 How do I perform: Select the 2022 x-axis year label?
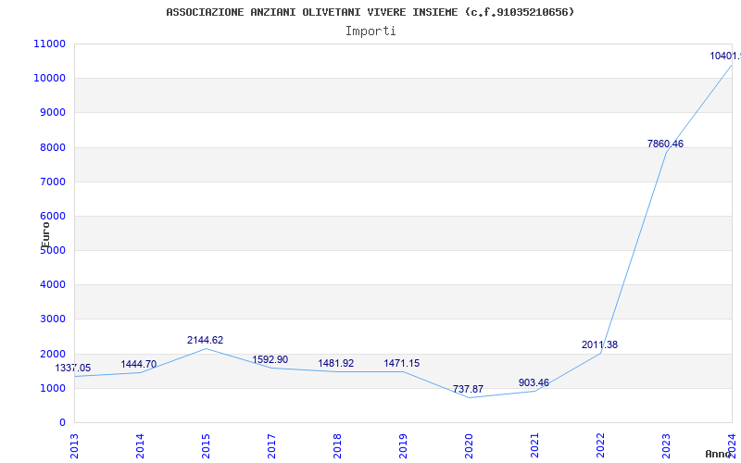[600, 444]
